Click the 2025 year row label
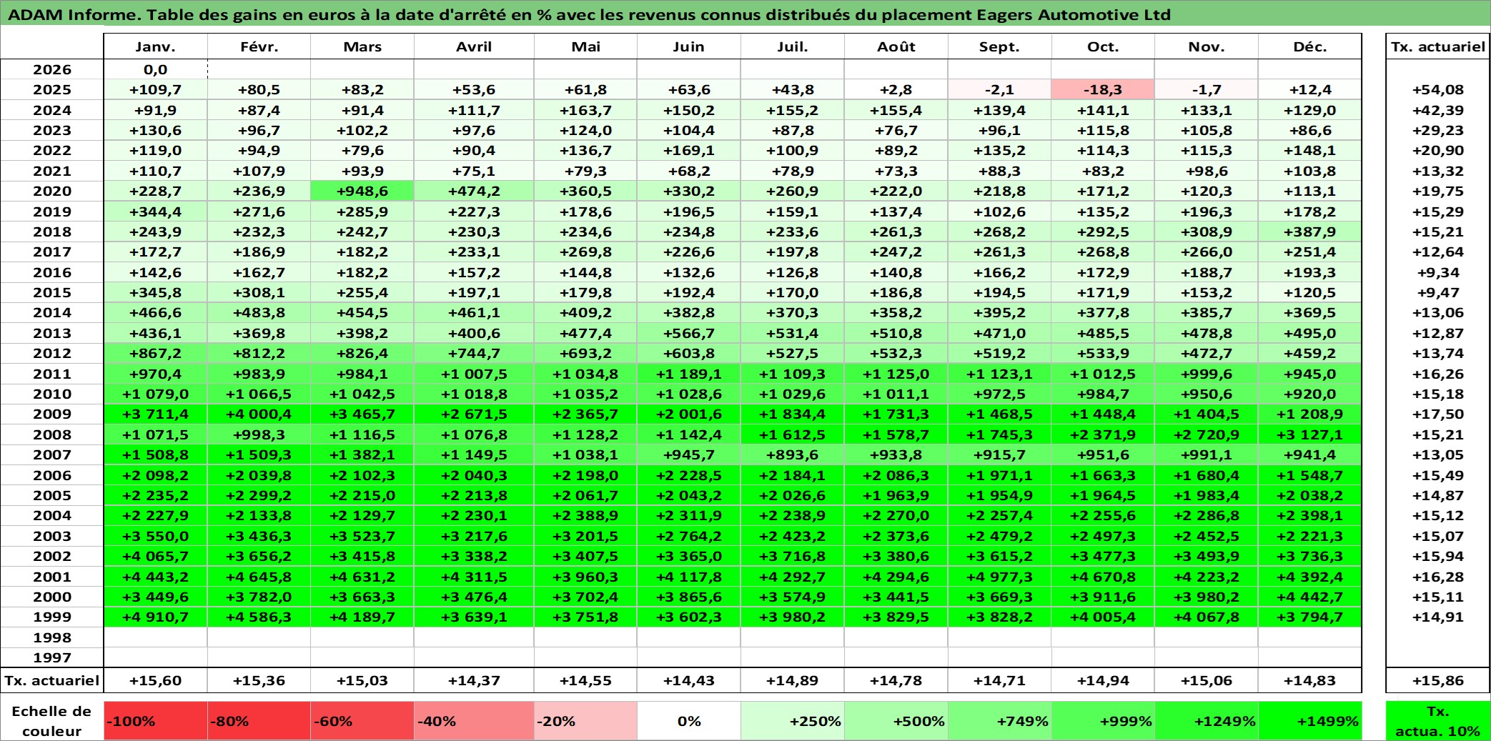 click(52, 89)
